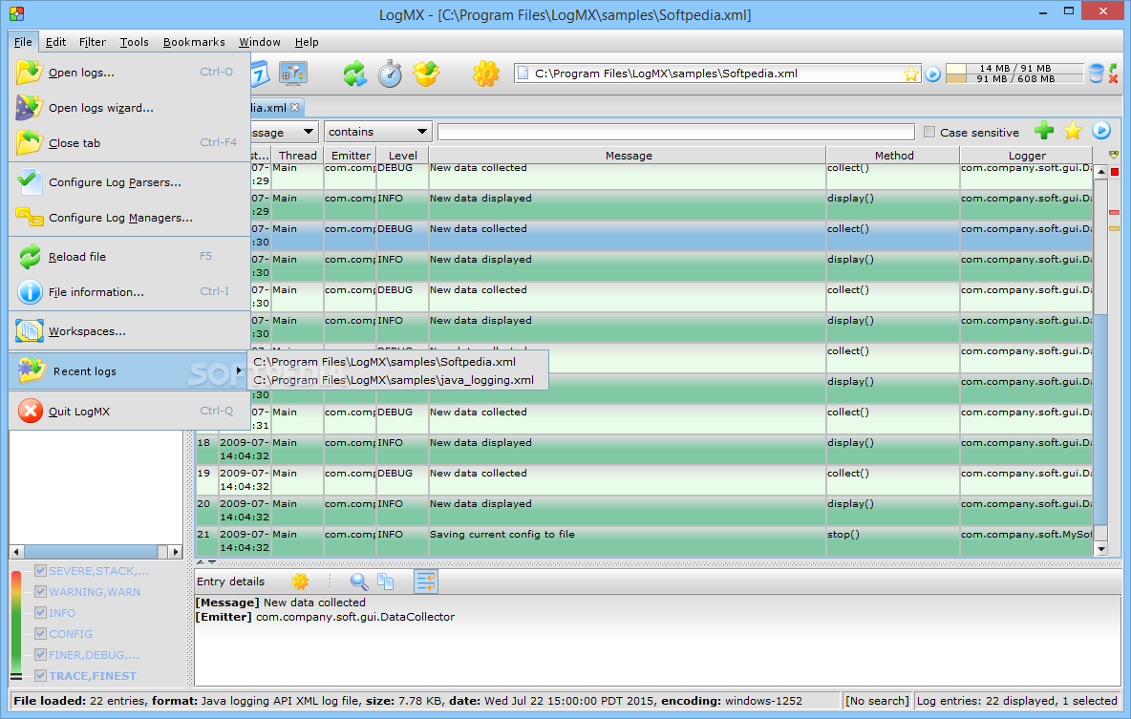Open recent log java_logging.xml from the submenu
Image resolution: width=1131 pixels, height=719 pixels.
pos(398,379)
